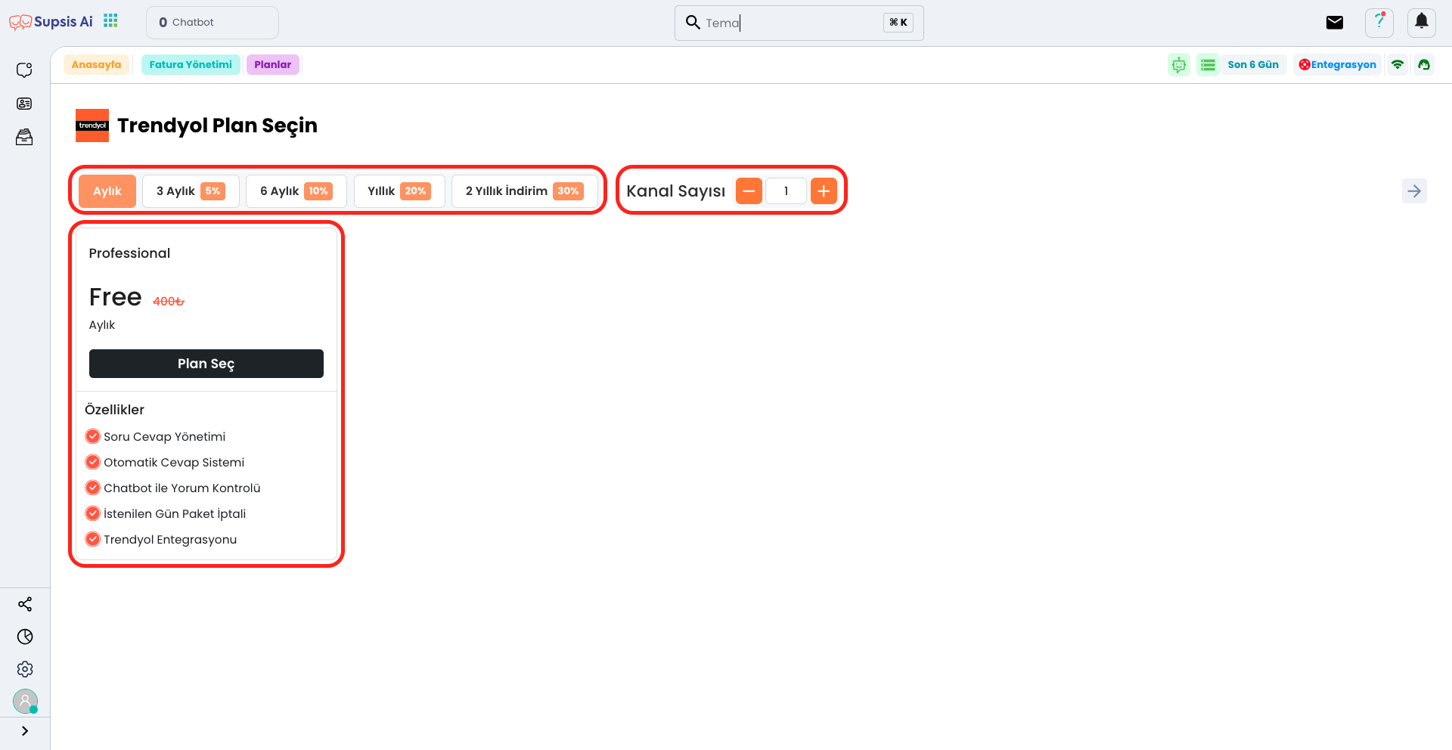1452x750 pixels.
Task: Click the ⌘K shortcut badge
Action: click(x=898, y=23)
